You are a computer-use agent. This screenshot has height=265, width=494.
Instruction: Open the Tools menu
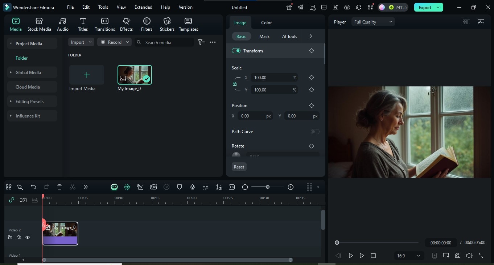[x=103, y=7]
